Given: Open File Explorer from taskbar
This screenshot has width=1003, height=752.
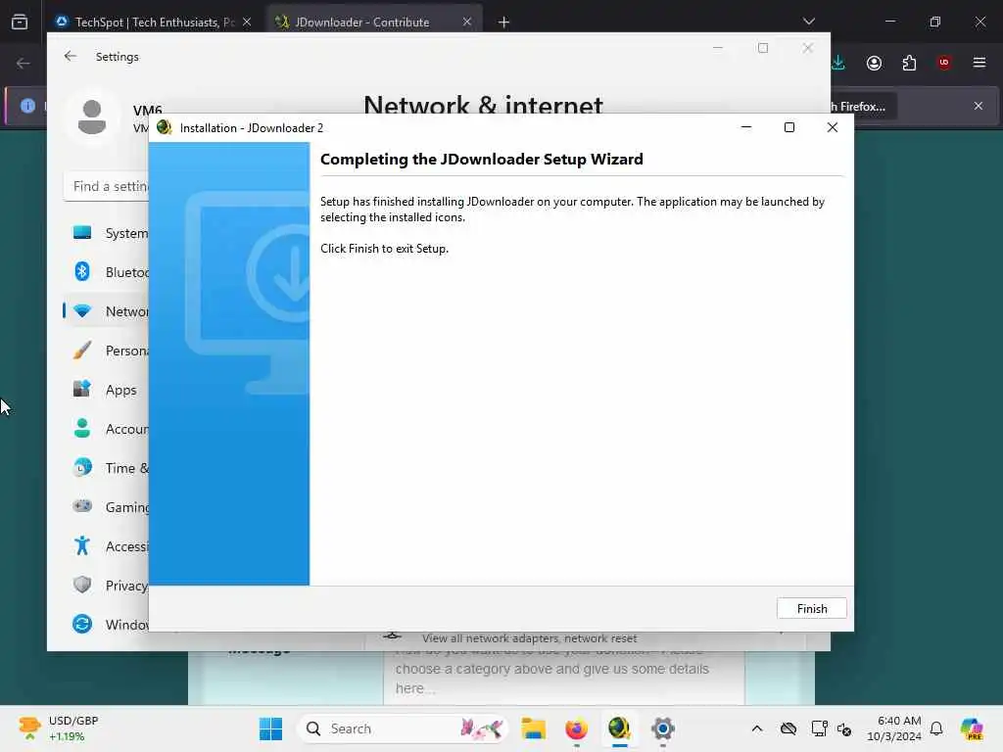Looking at the screenshot, I should pyautogui.click(x=533, y=728).
